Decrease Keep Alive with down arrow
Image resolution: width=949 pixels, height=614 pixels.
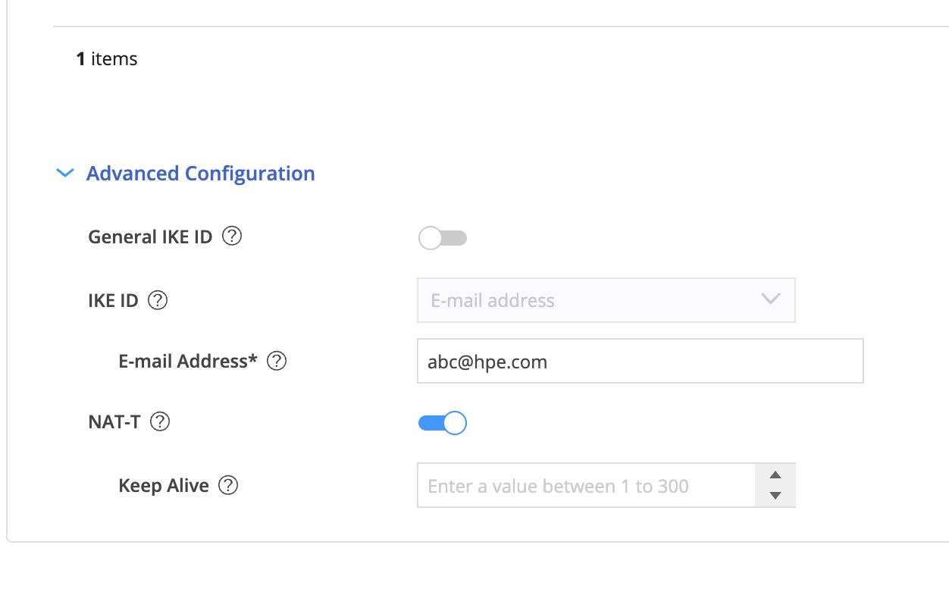tap(775, 496)
